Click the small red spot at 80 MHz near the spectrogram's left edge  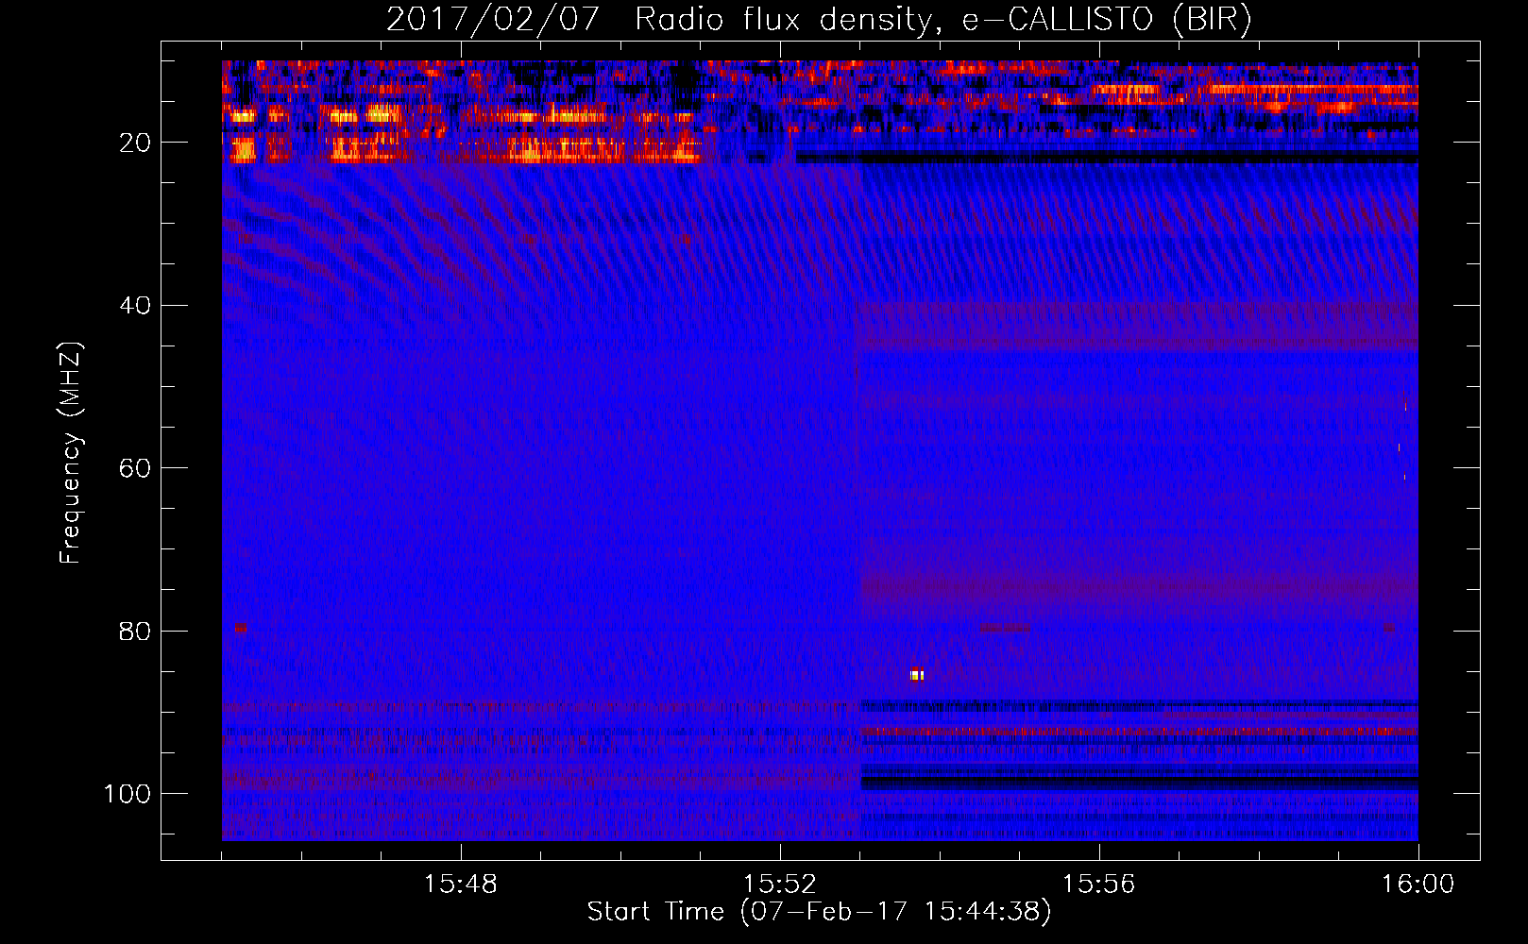[x=242, y=628]
